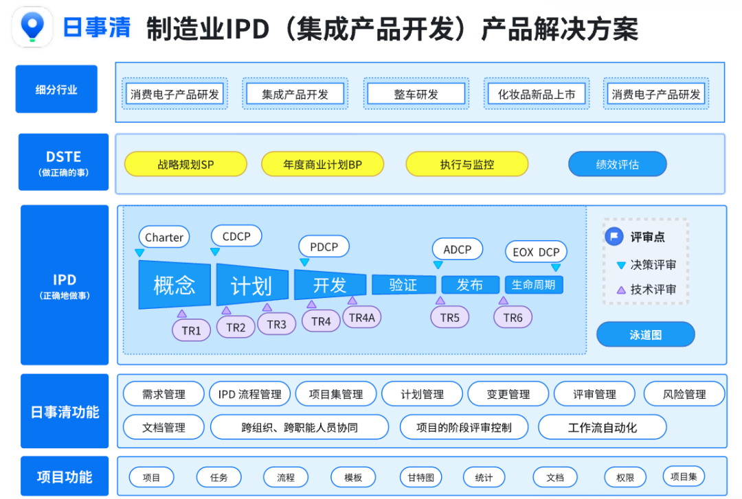Select the 整车研发 industry tab
This screenshot has width=742, height=499.
pyautogui.click(x=416, y=93)
